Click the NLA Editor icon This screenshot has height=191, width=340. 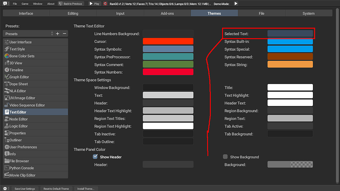click(7, 91)
